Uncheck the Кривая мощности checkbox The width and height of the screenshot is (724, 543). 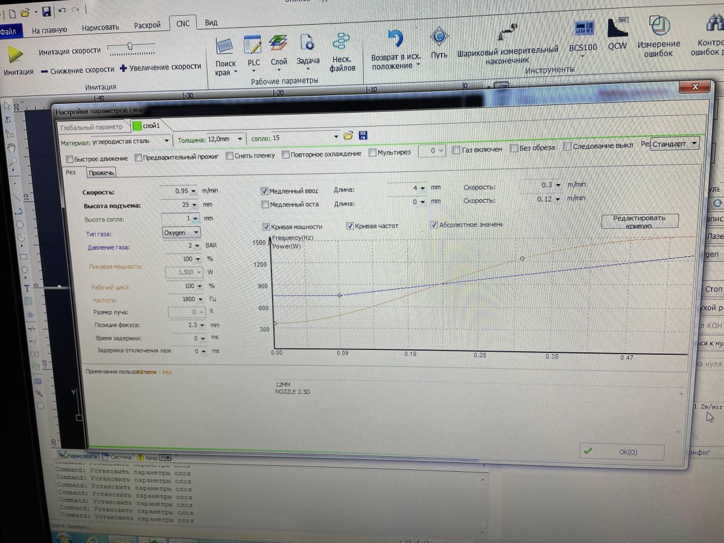tap(266, 227)
